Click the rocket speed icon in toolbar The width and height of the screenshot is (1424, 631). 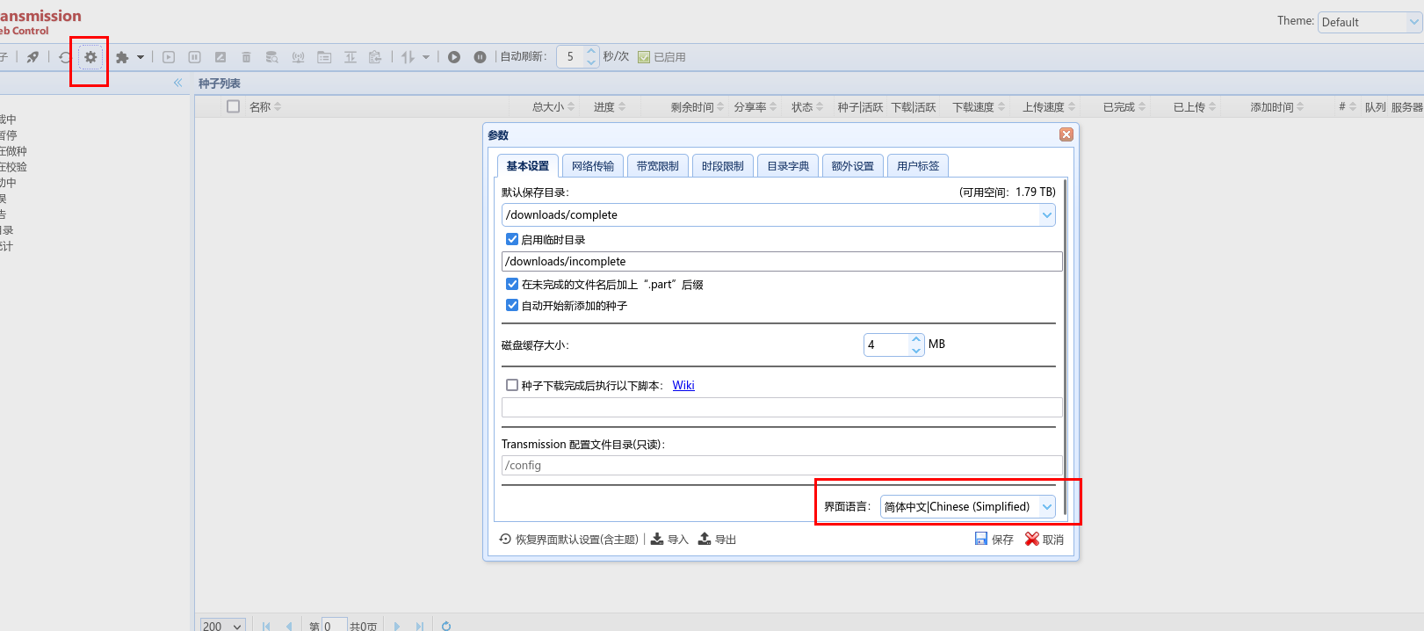coord(33,57)
